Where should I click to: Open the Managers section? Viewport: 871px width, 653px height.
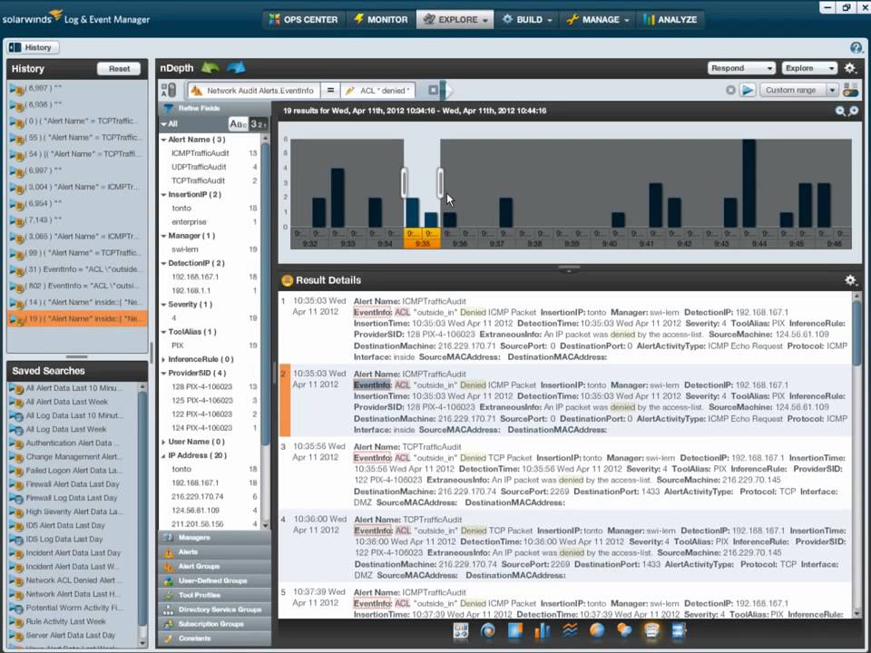pyautogui.click(x=214, y=538)
